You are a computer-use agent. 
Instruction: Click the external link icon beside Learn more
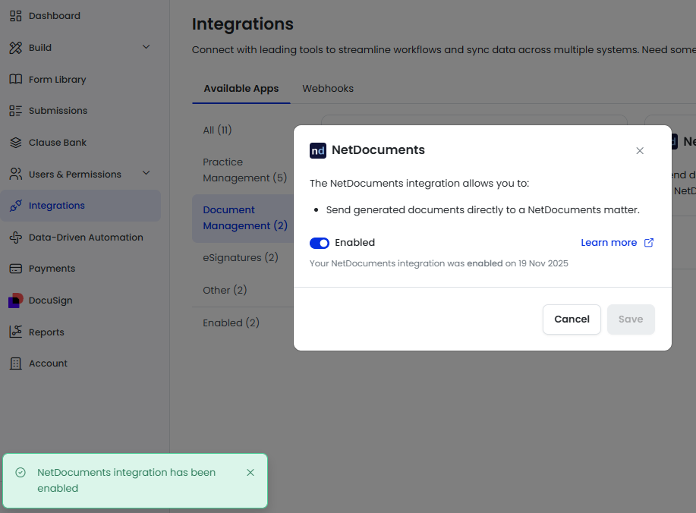click(x=648, y=242)
